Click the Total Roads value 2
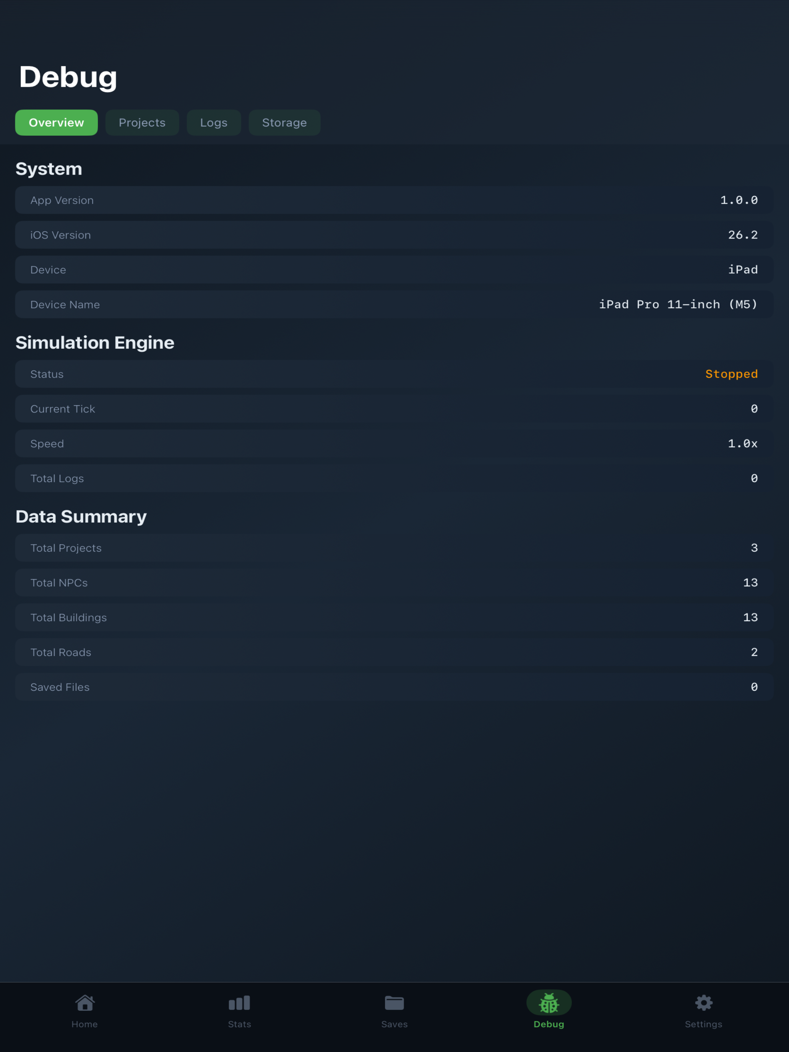 [754, 652]
